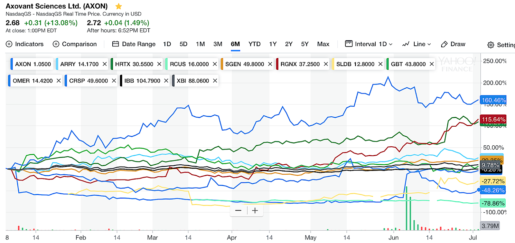The image size is (515, 243).
Task: Activate the Draw pencil tool
Action: pos(453,44)
